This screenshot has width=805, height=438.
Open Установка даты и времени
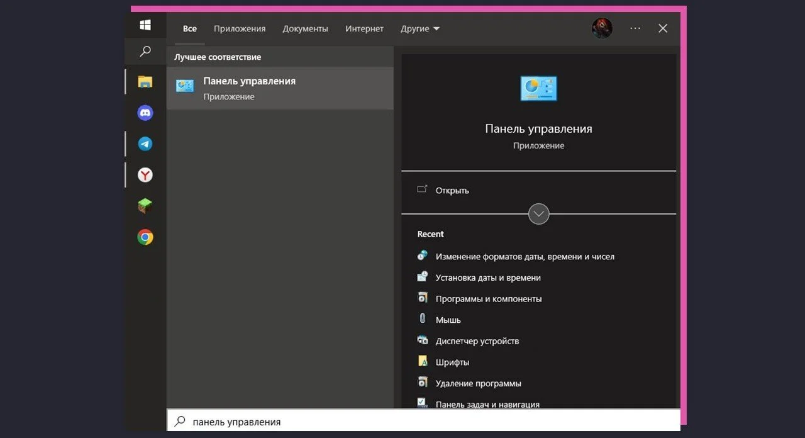coord(488,278)
